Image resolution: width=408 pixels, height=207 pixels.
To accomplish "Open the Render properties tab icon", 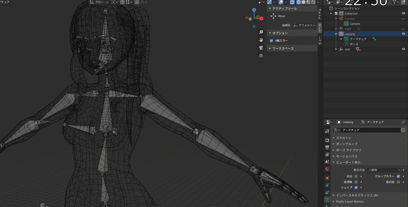I will tap(327, 140).
